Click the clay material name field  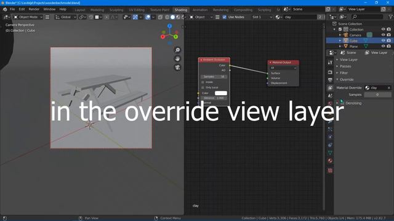pos(300,17)
